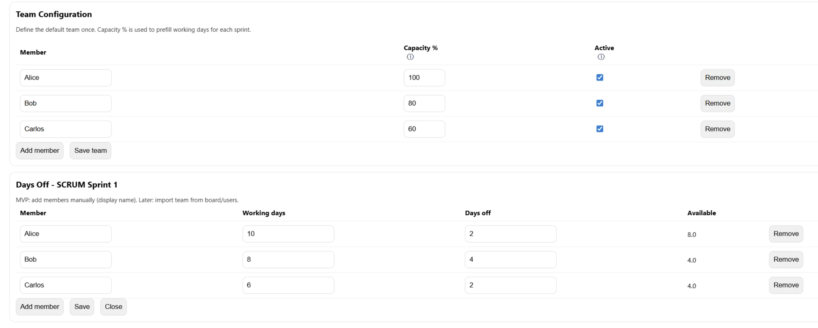
Task: Close the Days Off panel
Action: (113, 307)
